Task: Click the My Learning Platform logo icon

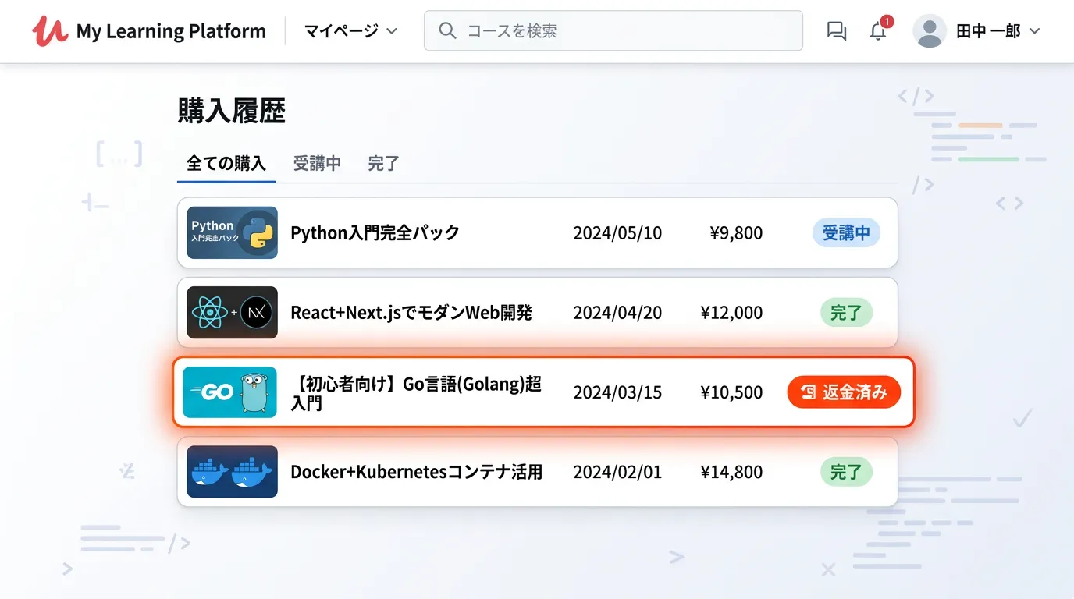Action: (x=50, y=31)
